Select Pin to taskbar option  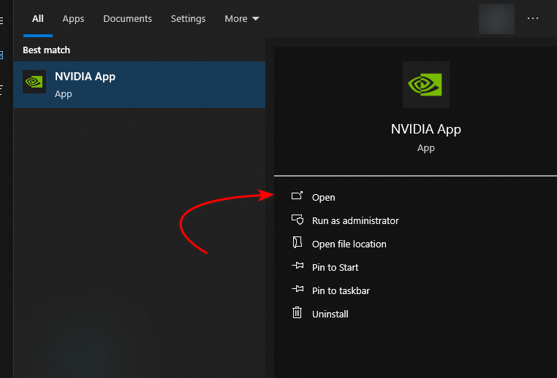pyautogui.click(x=341, y=291)
